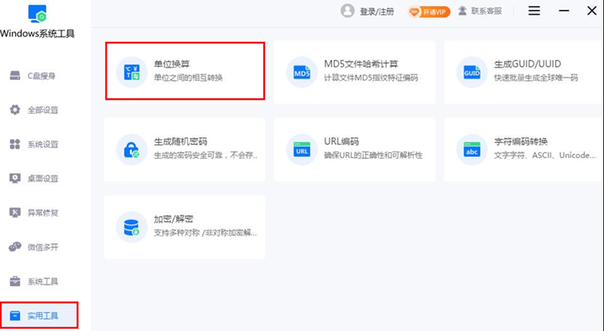Open MD5文件哈希计算 tool title
This screenshot has width=604, height=331.
[361, 64]
